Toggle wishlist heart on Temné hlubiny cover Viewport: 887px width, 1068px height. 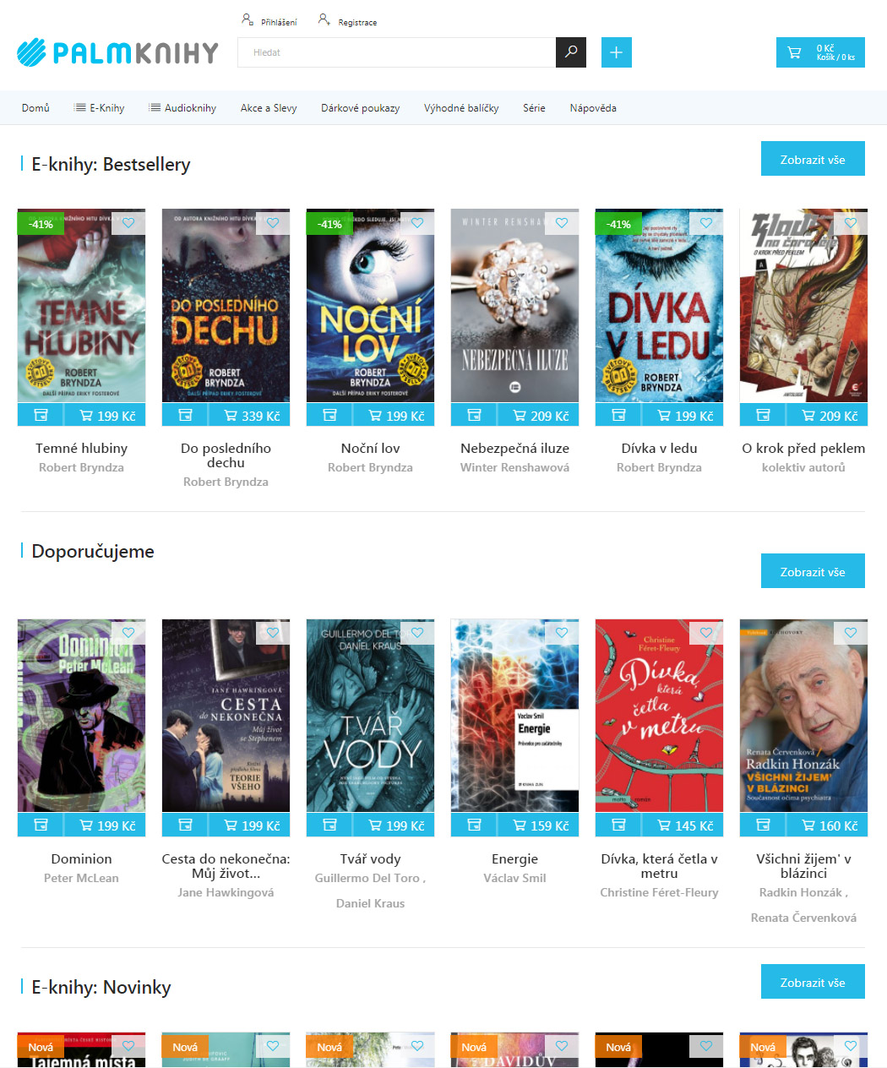128,223
